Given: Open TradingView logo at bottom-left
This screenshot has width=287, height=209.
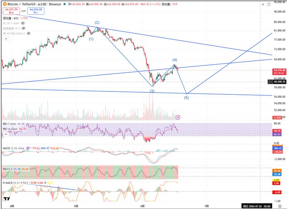Looking at the screenshot, I should click(7, 199).
